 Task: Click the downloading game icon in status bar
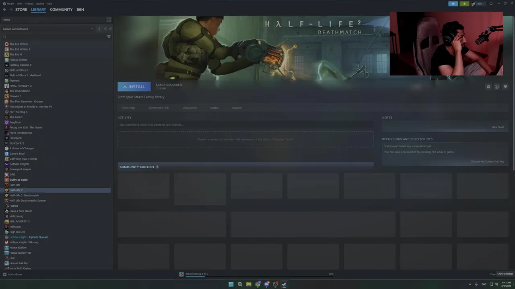(x=181, y=274)
